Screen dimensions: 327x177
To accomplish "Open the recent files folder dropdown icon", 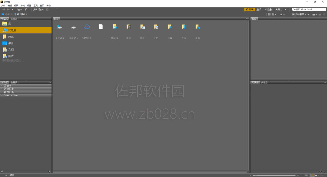I will pos(315,15).
